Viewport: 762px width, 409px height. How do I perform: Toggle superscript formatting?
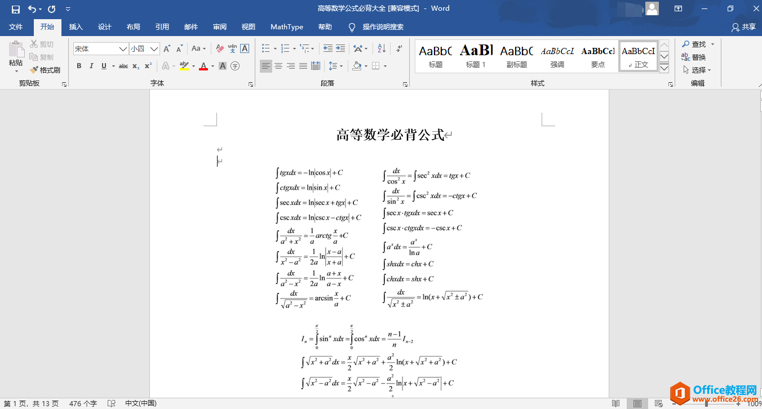tap(148, 66)
